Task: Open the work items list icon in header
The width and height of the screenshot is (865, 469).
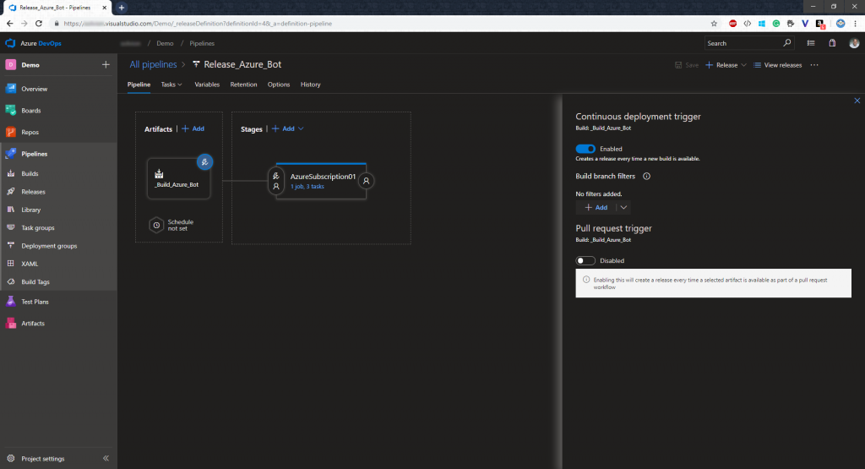Action: tap(811, 43)
